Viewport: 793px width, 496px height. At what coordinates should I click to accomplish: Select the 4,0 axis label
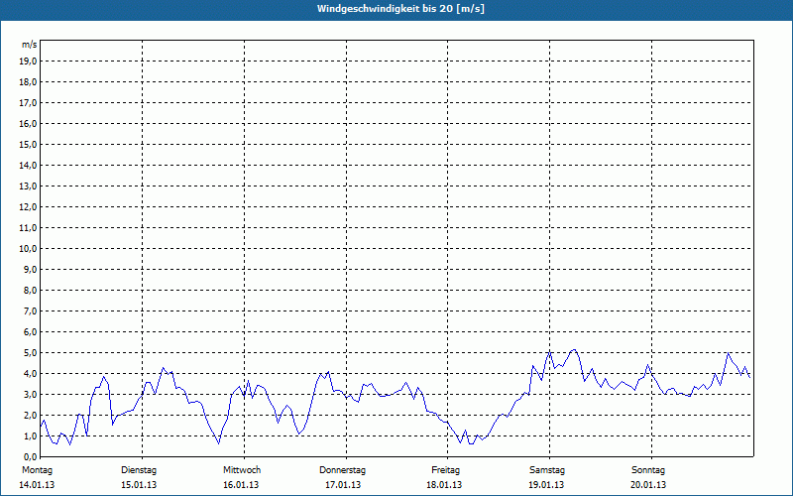[x=30, y=374]
